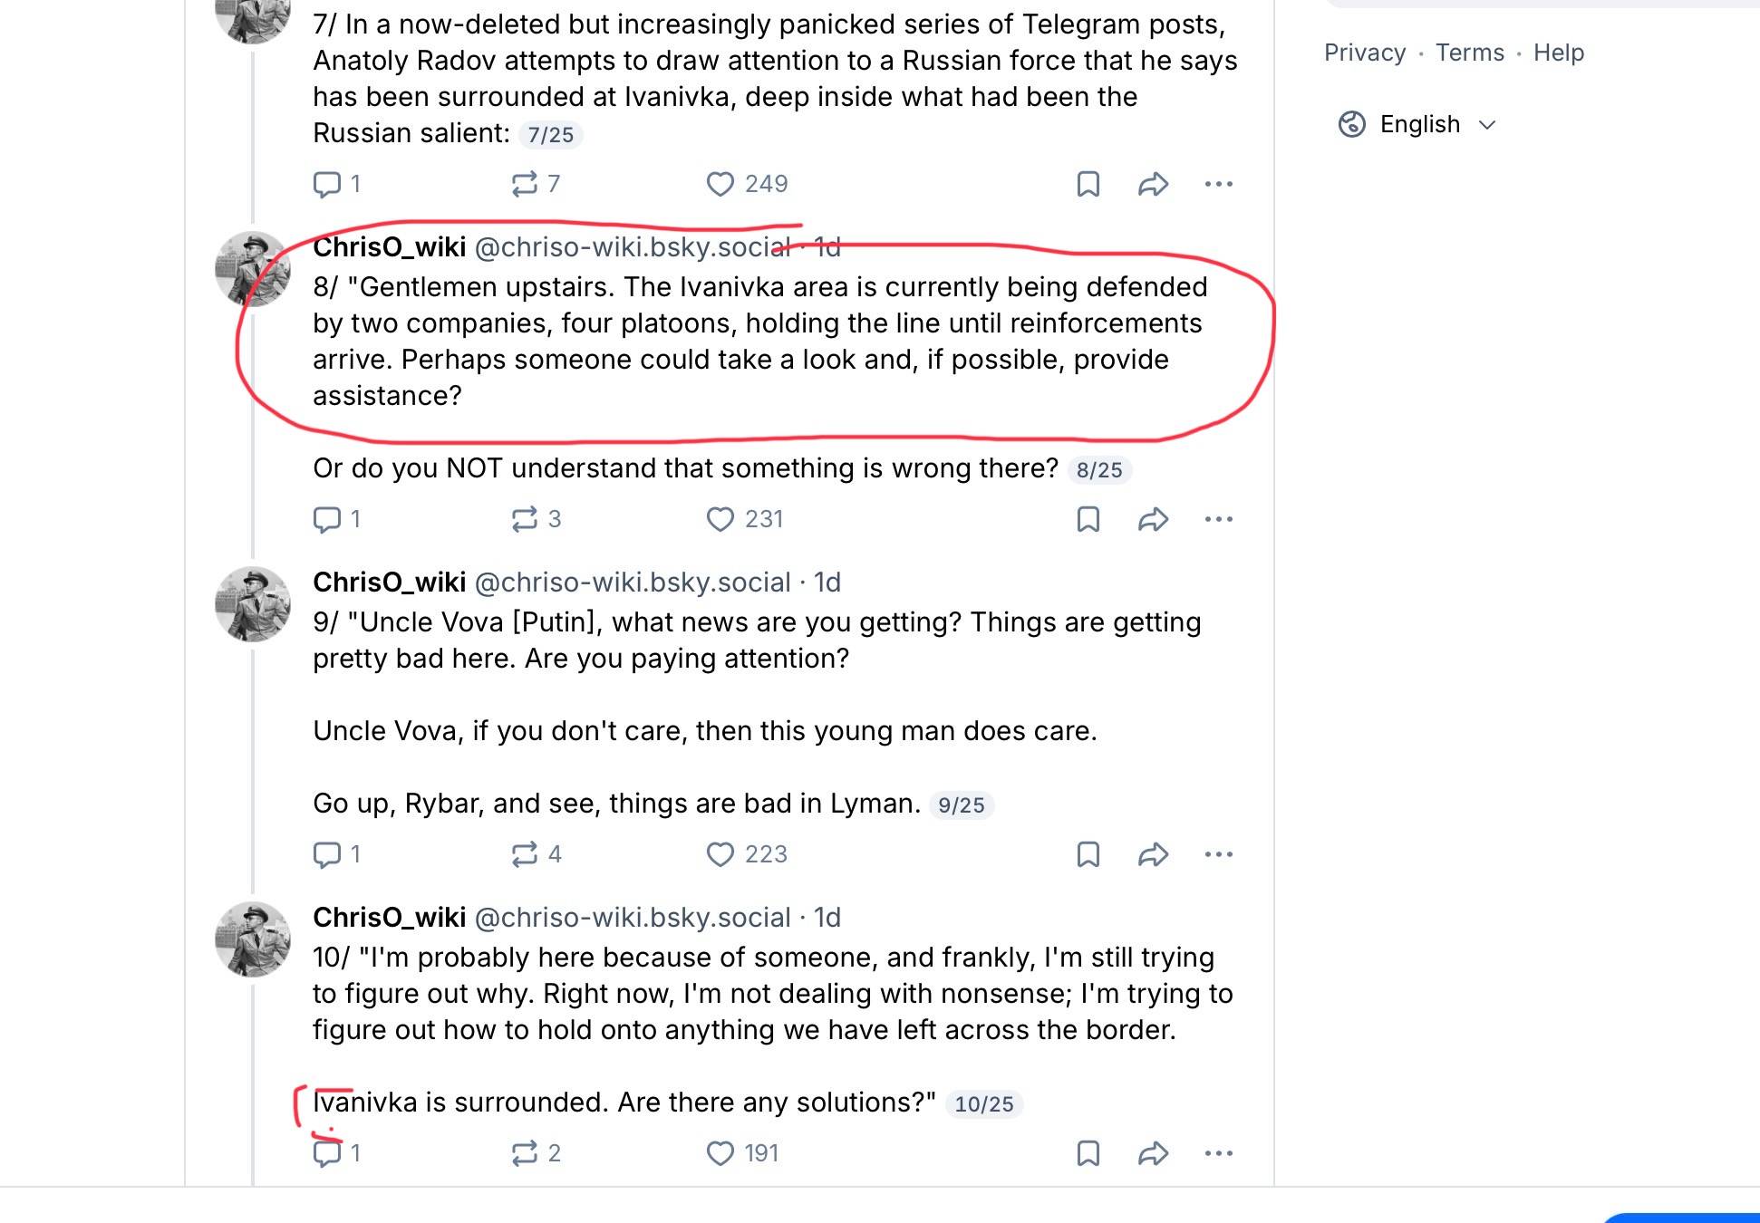Image resolution: width=1760 pixels, height=1223 pixels.
Task: Open more options on the 8/25 post
Action: [1218, 519]
